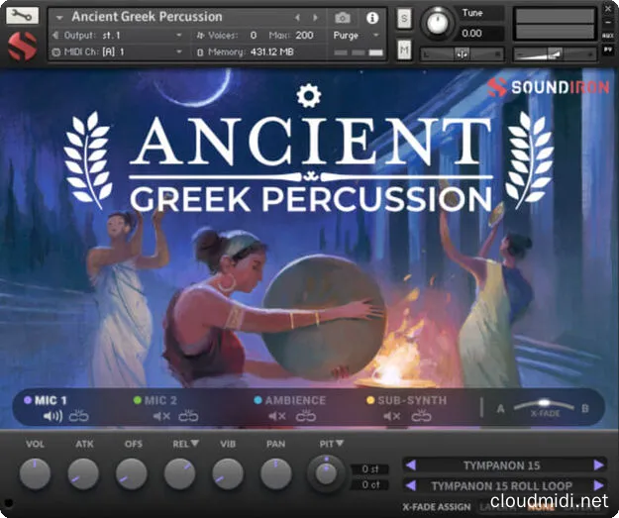Toggle the Solo S button
Image resolution: width=619 pixels, height=518 pixels.
point(404,17)
